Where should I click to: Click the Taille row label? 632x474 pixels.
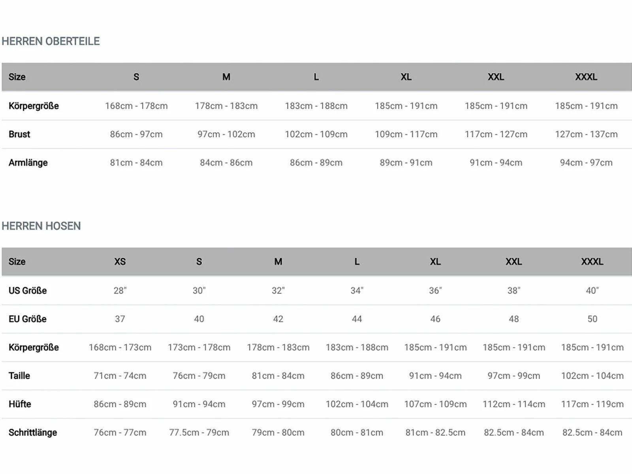click(19, 376)
